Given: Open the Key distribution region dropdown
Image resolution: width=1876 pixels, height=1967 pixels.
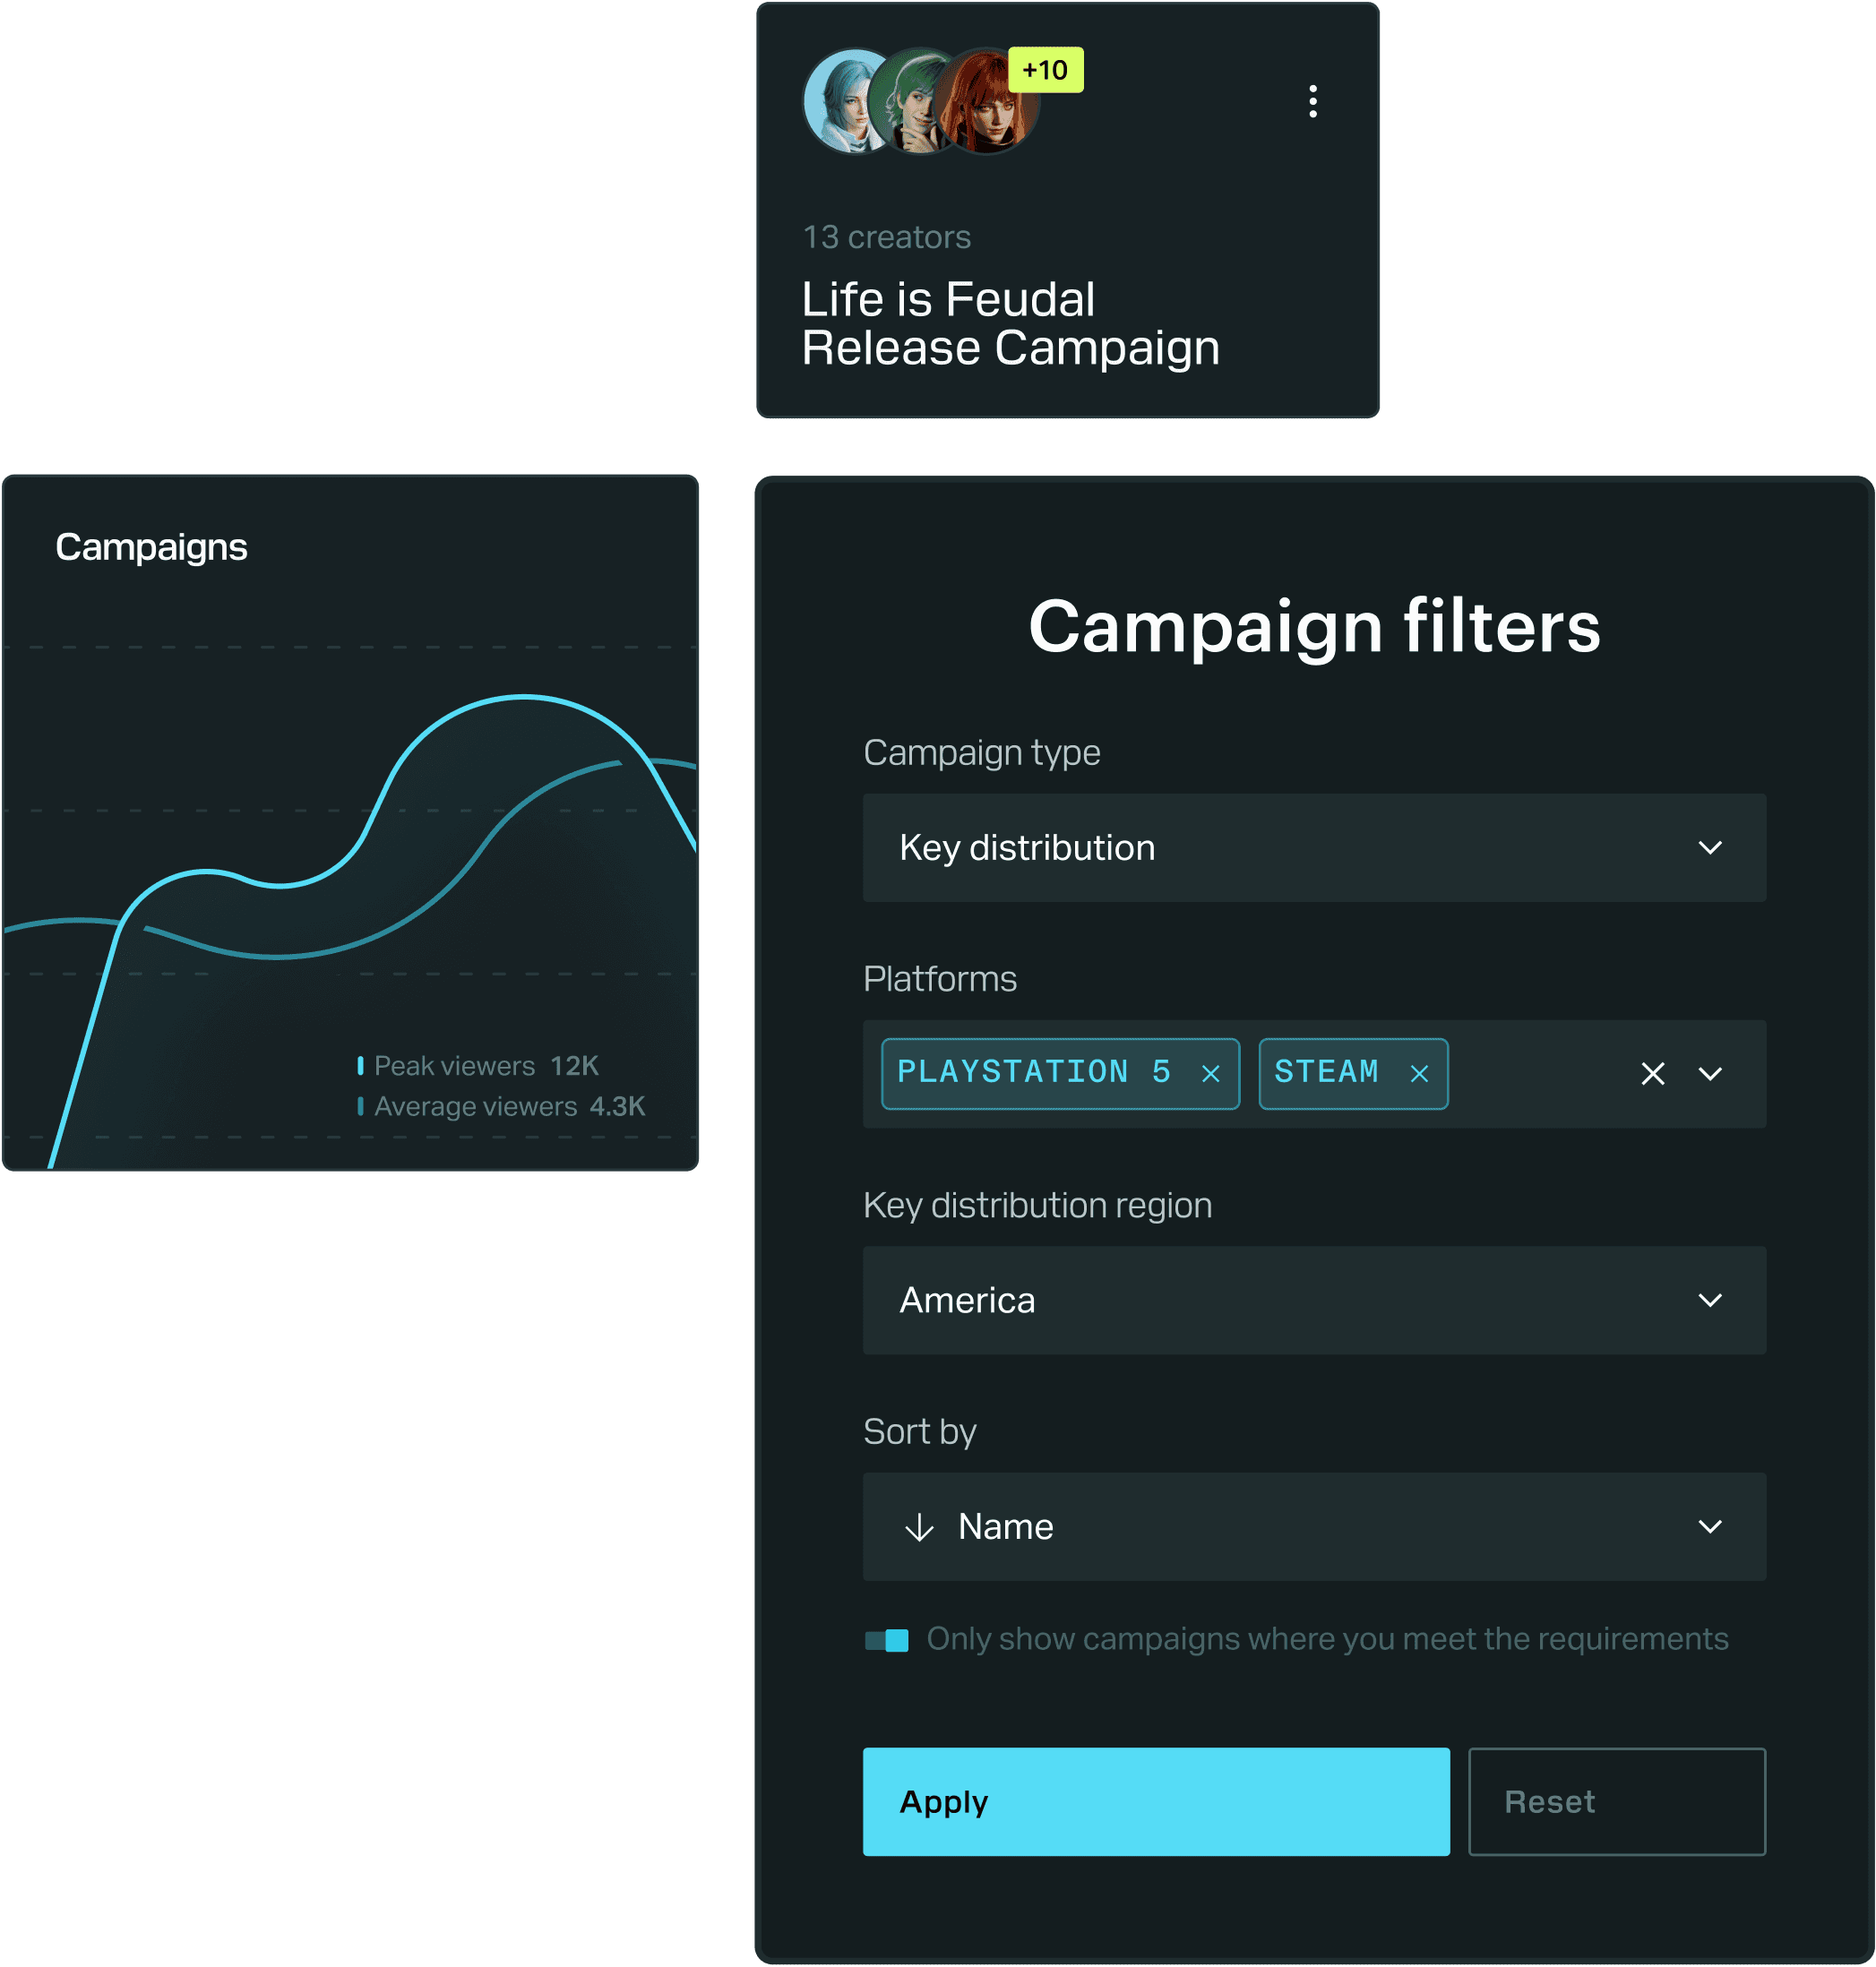Looking at the screenshot, I should coord(1313,1300).
